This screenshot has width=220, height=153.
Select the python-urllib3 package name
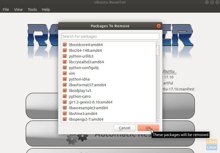81,56
